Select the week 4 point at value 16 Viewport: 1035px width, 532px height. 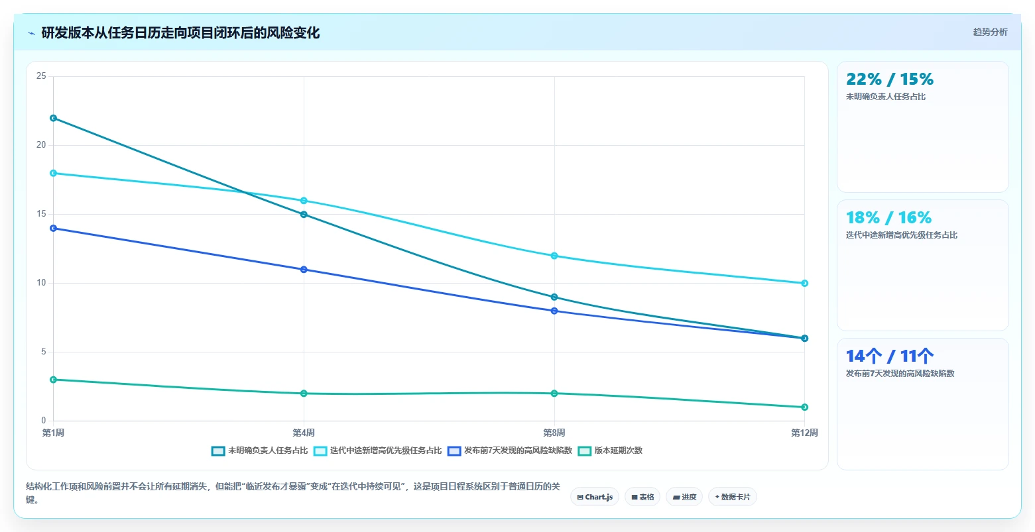[304, 201]
